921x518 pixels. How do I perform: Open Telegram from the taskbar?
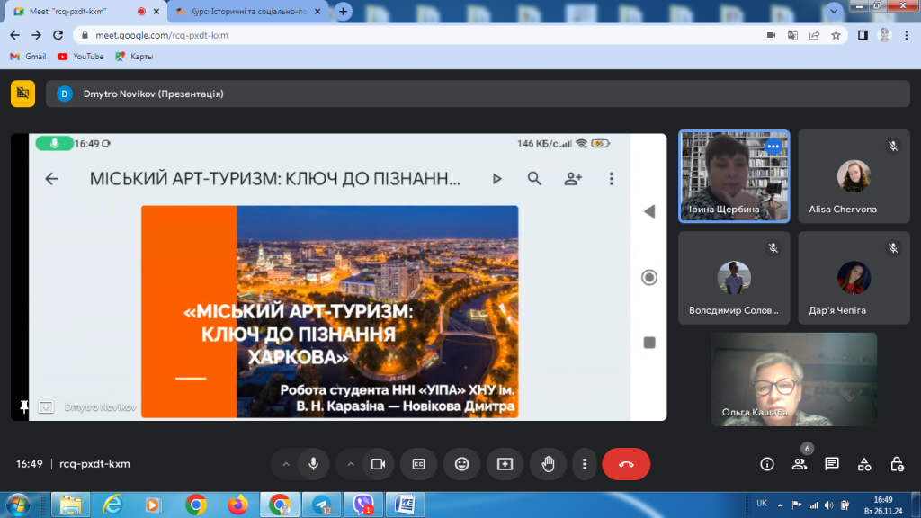pyautogui.click(x=320, y=504)
